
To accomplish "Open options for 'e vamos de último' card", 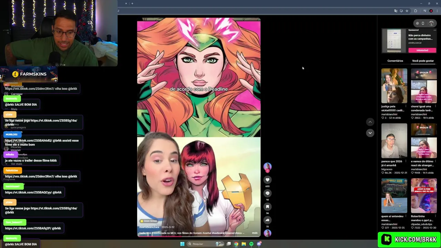I will click(435, 161).
